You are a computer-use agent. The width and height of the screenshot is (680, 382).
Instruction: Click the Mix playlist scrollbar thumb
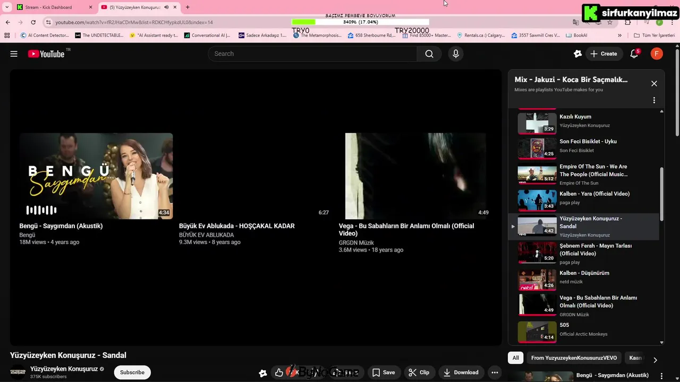tap(661, 194)
